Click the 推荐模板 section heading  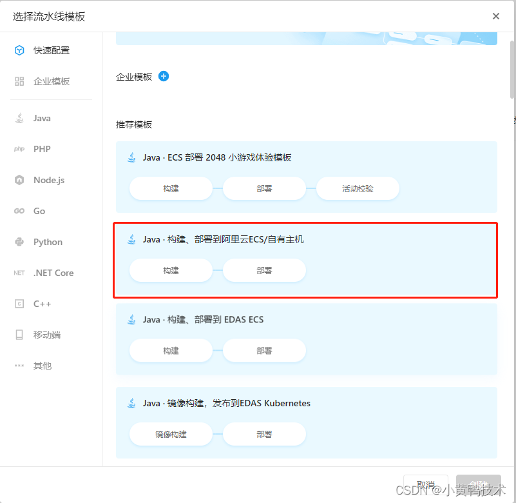point(134,124)
